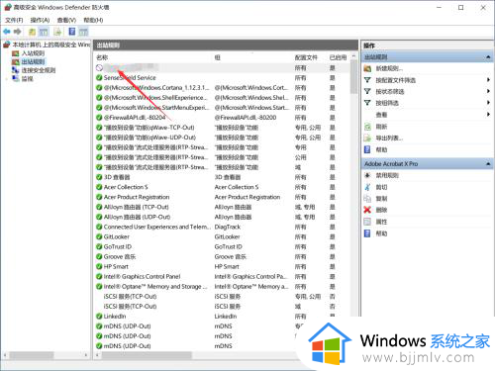Click the rules list vertical scrollbar thumb
The height and width of the screenshot is (371, 495).
point(353,77)
